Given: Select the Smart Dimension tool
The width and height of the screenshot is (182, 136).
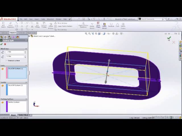Looking at the screenshot, I should click(x=11, y=25).
